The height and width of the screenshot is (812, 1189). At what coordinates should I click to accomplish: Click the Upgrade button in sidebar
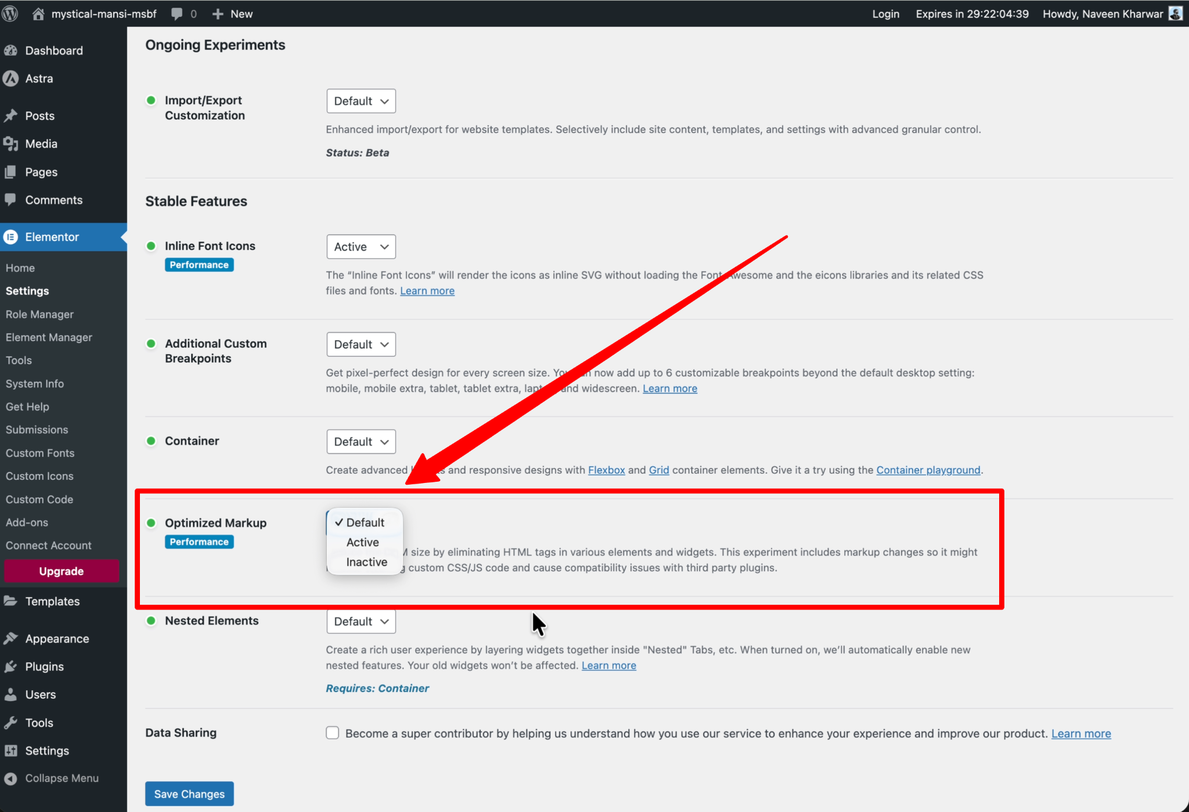pos(62,571)
